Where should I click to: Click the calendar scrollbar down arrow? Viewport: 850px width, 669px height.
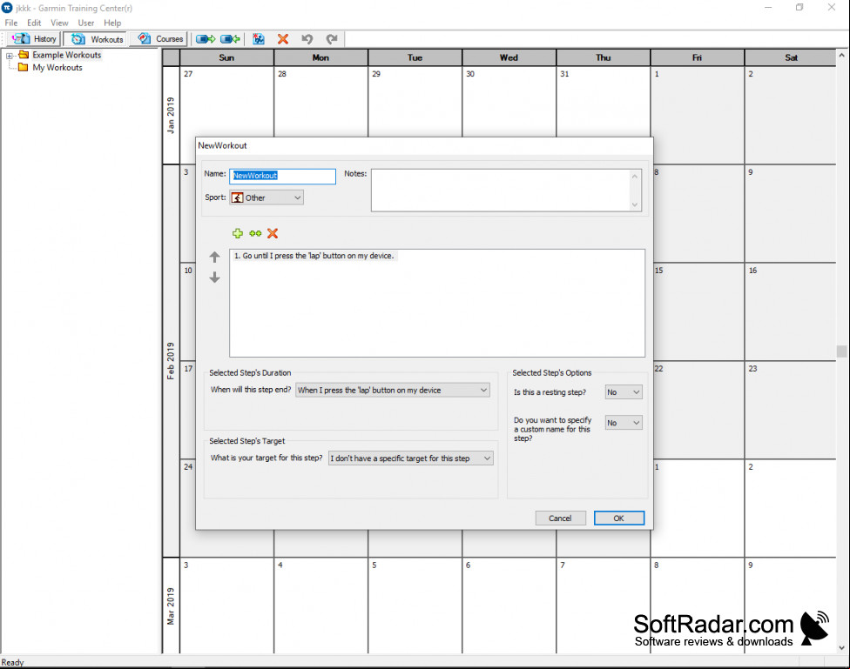pyautogui.click(x=842, y=647)
